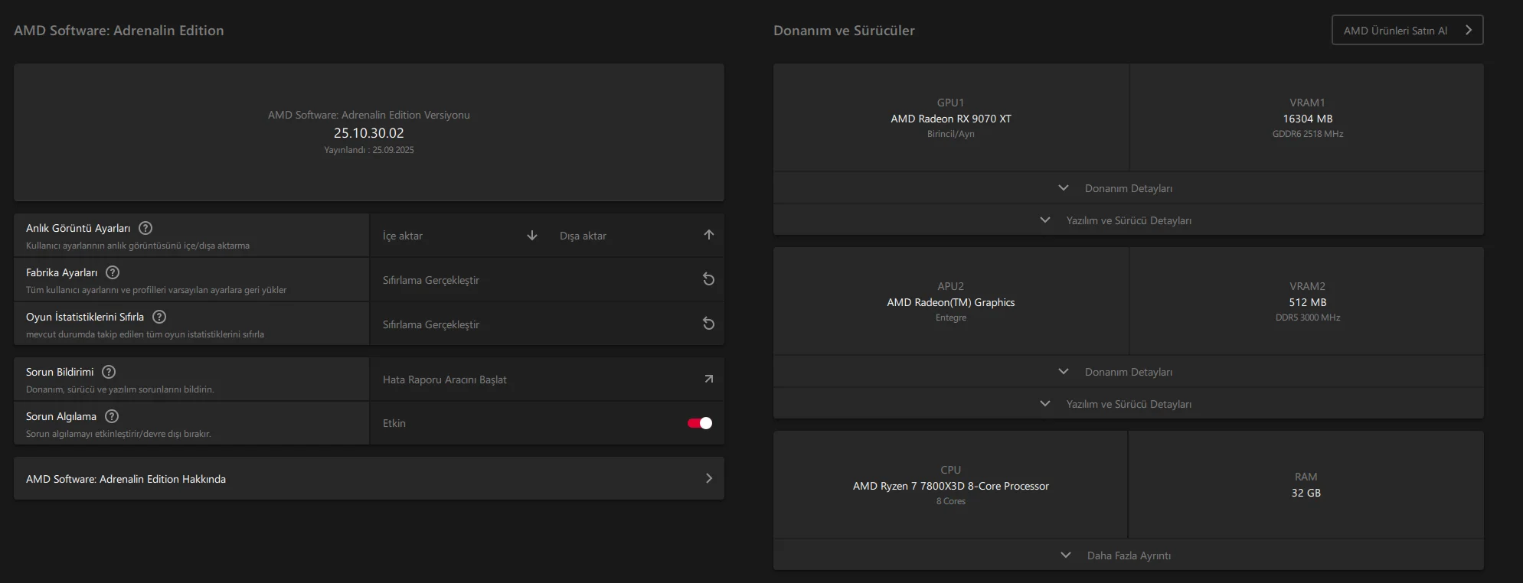Click the AMD Radeon(TM) Graphics name
1523x583 pixels.
tap(951, 302)
